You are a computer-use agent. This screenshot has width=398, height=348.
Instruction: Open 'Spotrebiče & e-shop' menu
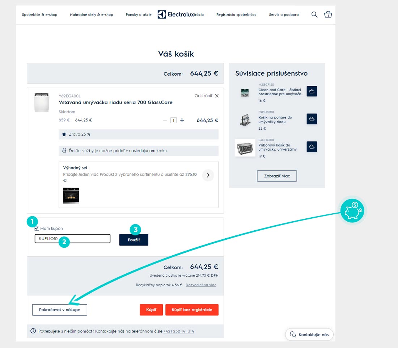39,15
